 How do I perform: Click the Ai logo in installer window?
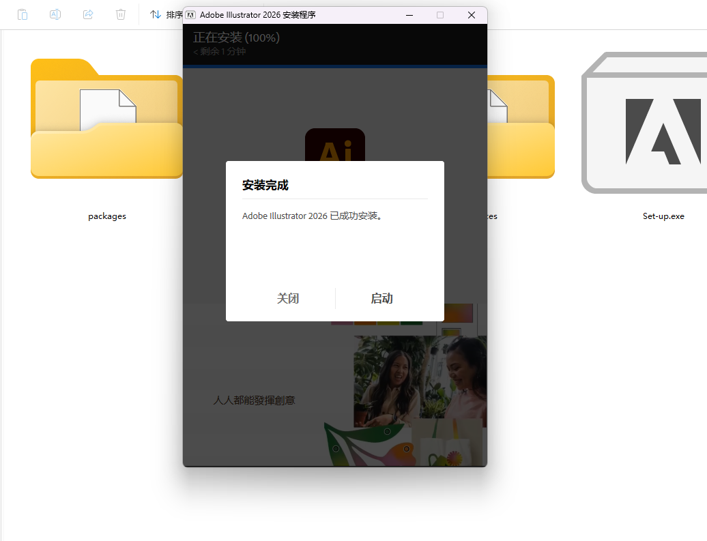335,145
